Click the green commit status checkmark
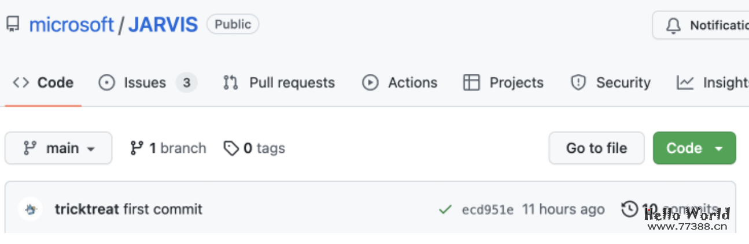This screenshot has width=749, height=244. [445, 209]
